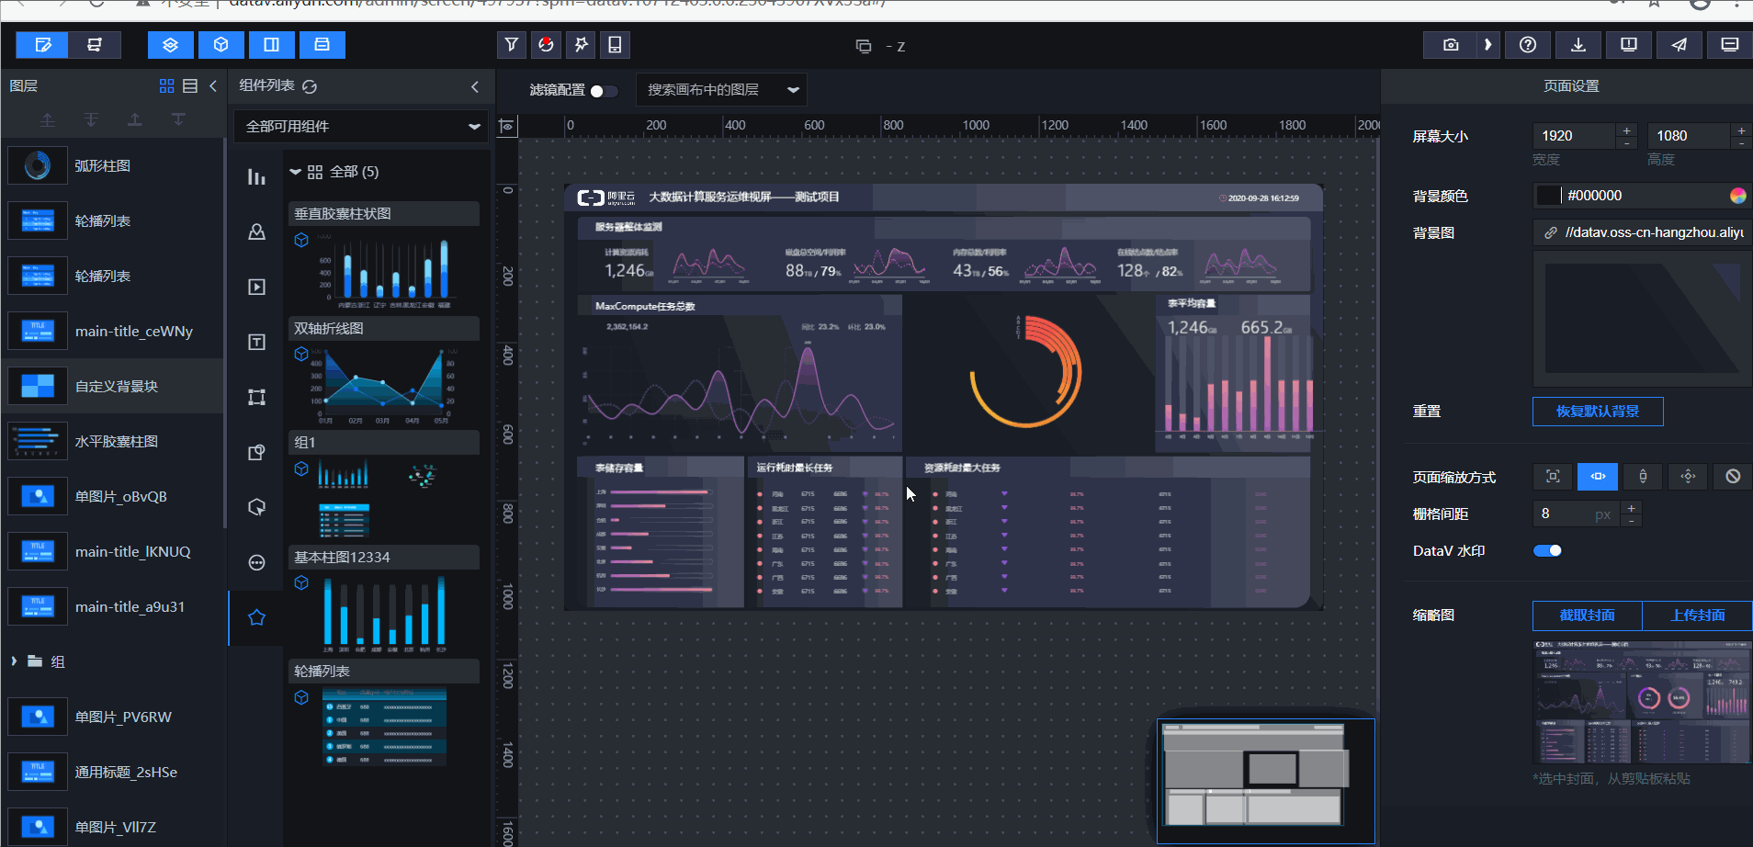Image resolution: width=1753 pixels, height=847 pixels.
Task: Add the 双轴折线图 component
Action: [384, 372]
